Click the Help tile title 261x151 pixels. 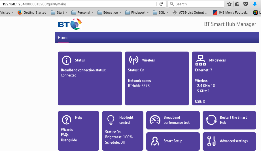coord(78,118)
